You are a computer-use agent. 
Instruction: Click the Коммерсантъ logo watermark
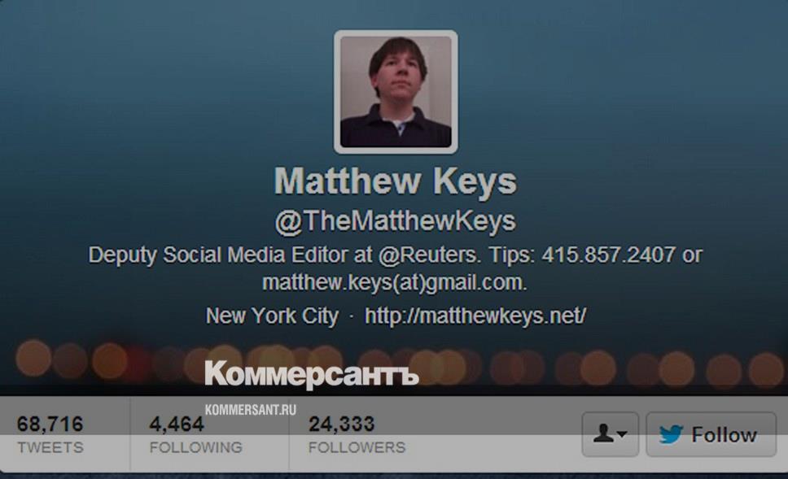(x=312, y=374)
